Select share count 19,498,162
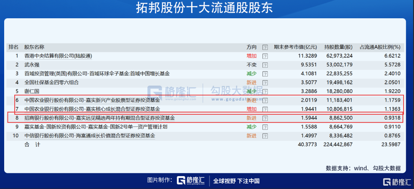 coord(339,83)
